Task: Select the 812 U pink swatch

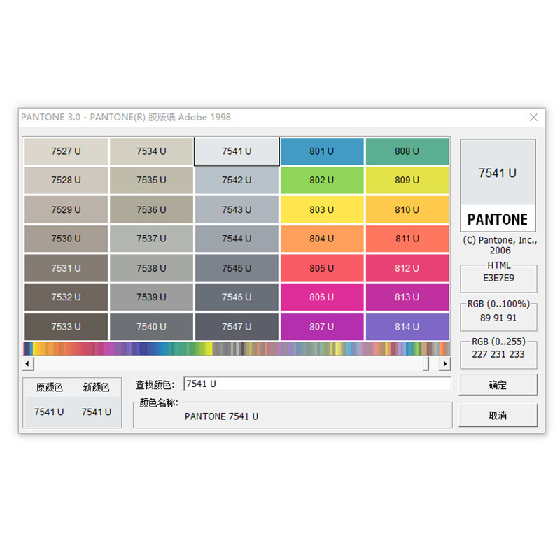Action: coord(407,268)
